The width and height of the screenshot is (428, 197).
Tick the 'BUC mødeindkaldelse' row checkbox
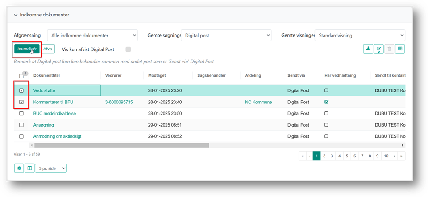[x=21, y=113]
